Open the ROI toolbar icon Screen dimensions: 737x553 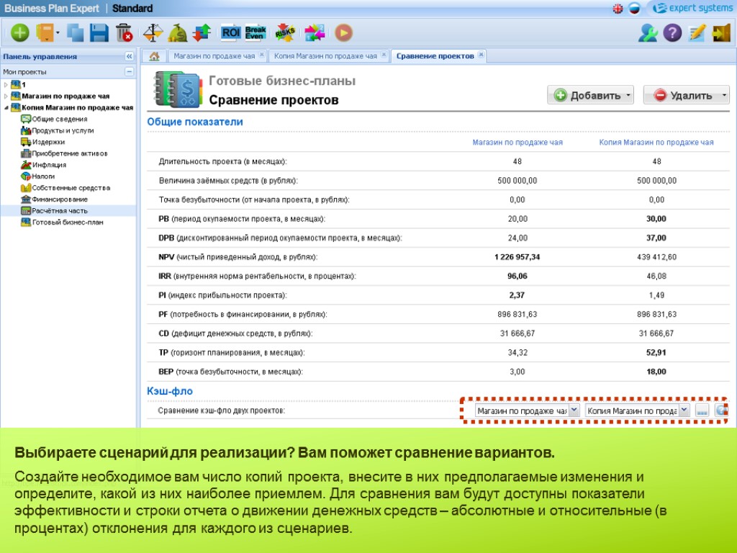(x=231, y=32)
